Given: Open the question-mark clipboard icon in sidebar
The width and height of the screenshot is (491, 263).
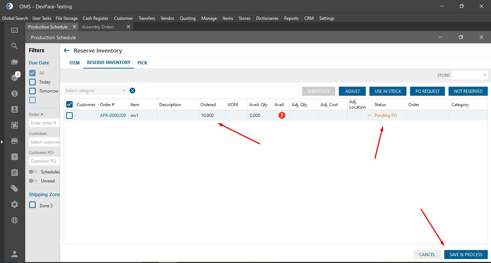Looking at the screenshot, I should 14,157.
